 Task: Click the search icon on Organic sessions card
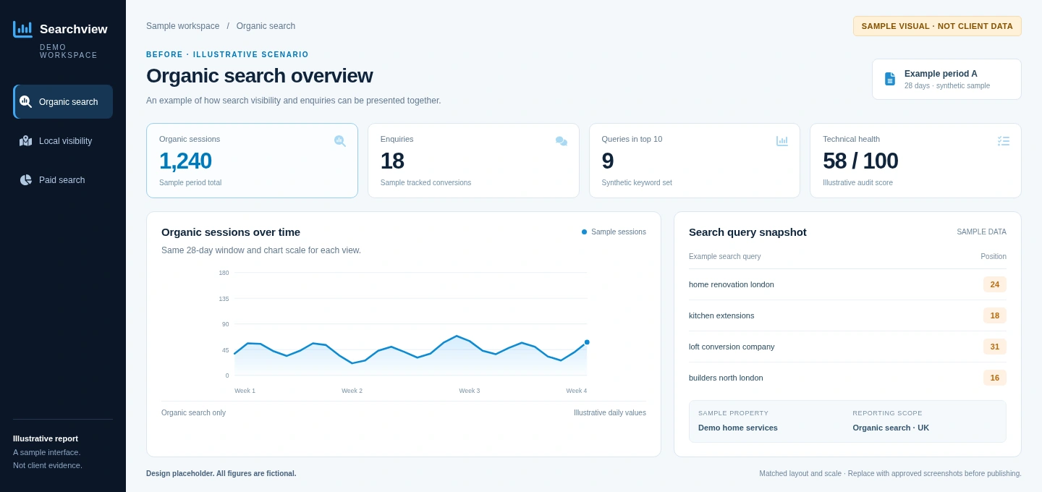point(339,141)
